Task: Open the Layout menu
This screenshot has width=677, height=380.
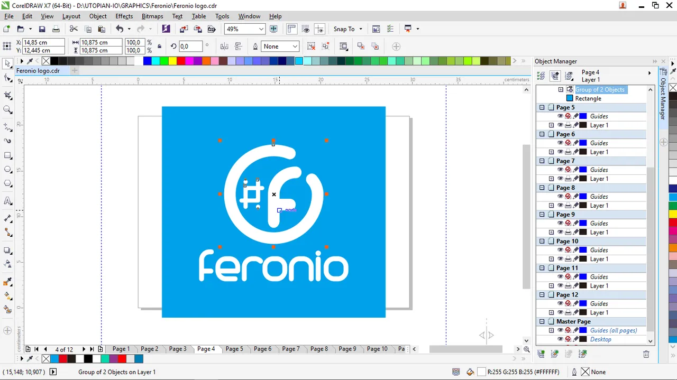Action: [x=71, y=16]
